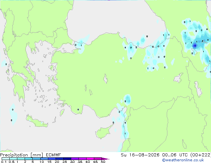Screen dimensions: 211x163
Task: Pick the 5 to 10 mm legend swatch
Action: [36, 159]
